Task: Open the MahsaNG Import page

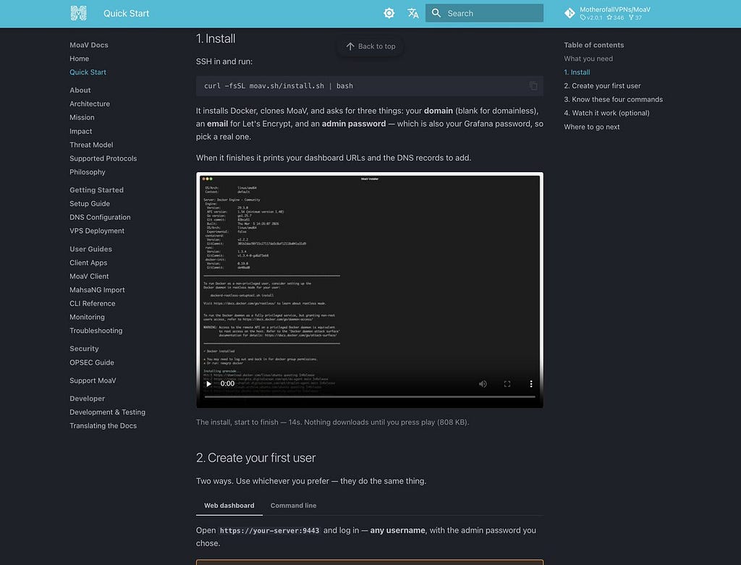Action: click(98, 290)
